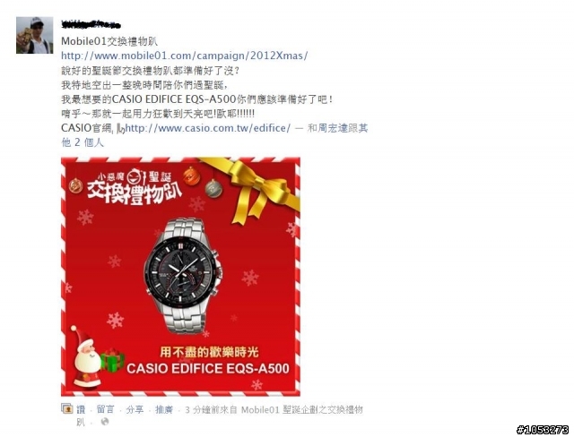This screenshot has height=437, width=574.
Task: Click the Casio watch in the post image
Action: [183, 276]
